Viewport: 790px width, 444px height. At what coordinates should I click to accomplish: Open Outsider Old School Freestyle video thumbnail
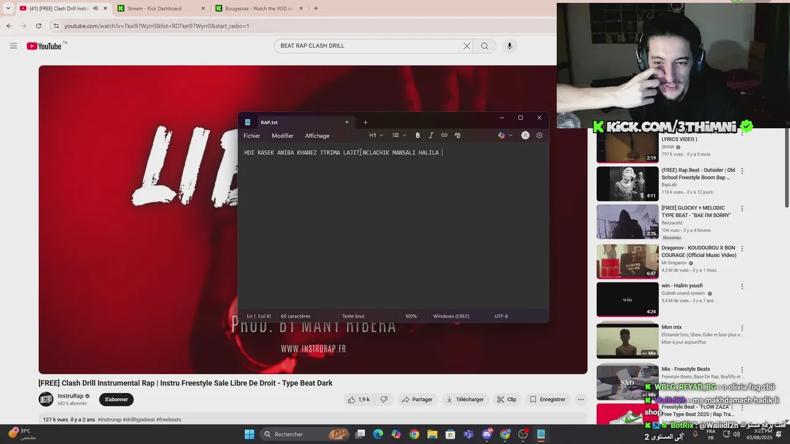point(627,183)
